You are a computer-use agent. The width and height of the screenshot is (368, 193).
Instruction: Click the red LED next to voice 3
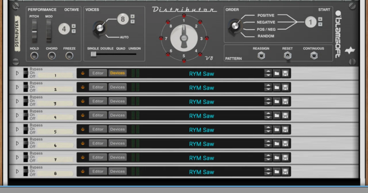(207, 38)
